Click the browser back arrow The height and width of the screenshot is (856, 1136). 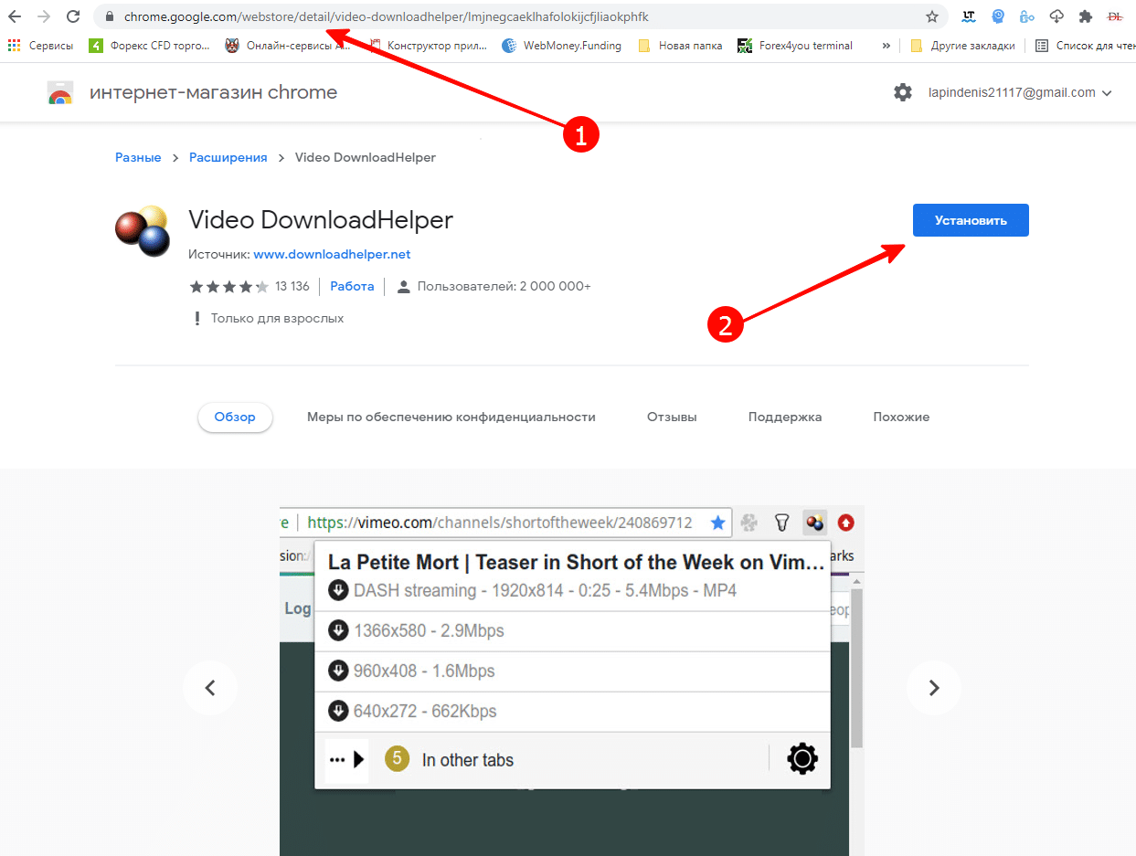15,16
